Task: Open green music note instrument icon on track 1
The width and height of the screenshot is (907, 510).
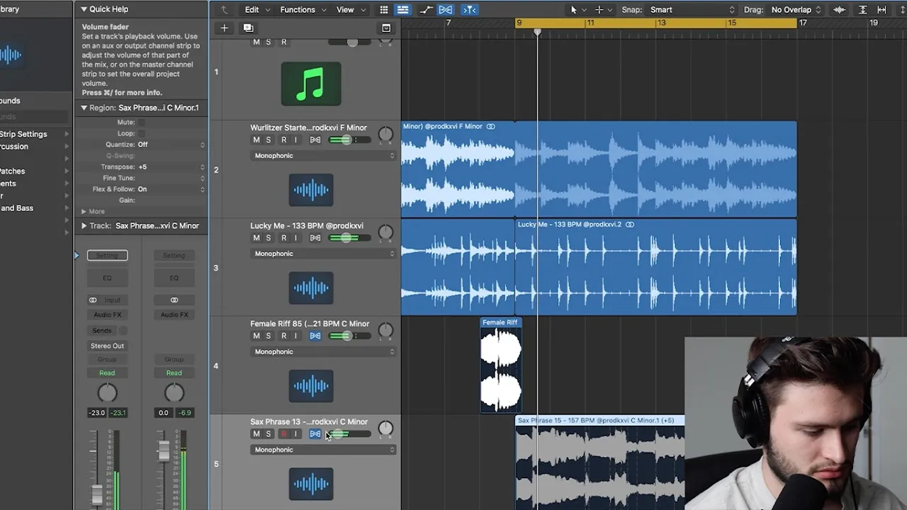Action: 311,84
